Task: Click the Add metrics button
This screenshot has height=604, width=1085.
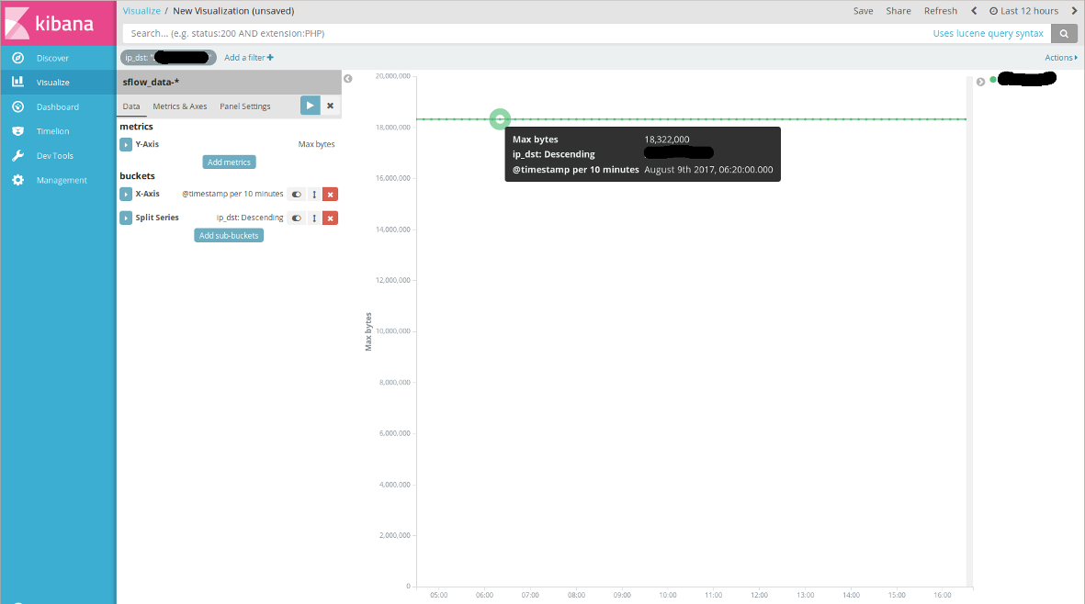Action: (229, 162)
